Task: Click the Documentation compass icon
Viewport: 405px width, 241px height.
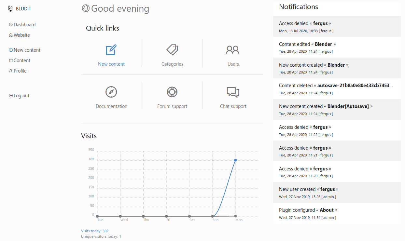Action: click(x=111, y=92)
